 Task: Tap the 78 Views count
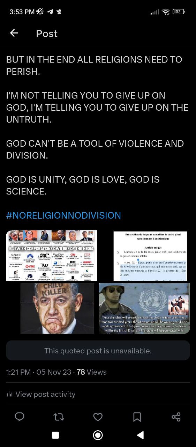coord(92,372)
